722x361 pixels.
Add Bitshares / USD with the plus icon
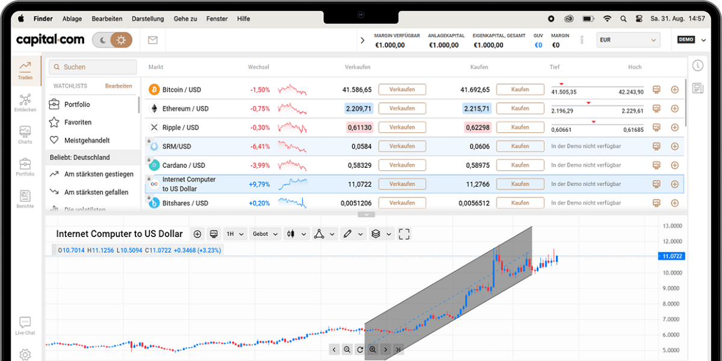pyautogui.click(x=674, y=203)
